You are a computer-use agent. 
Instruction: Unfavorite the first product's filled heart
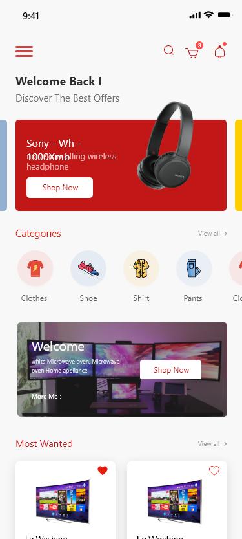pyautogui.click(x=103, y=470)
